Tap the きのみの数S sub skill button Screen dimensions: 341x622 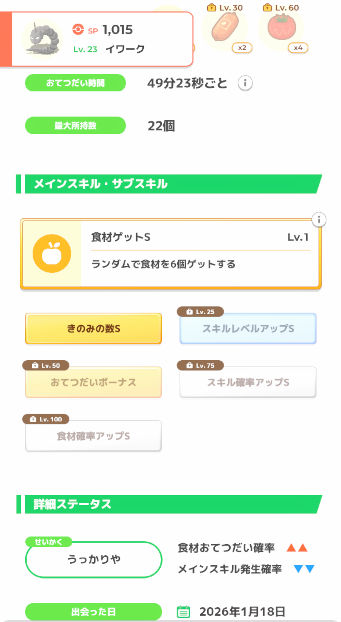(93, 329)
